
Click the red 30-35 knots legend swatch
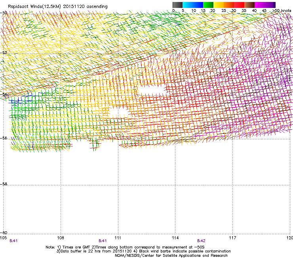(239, 5)
